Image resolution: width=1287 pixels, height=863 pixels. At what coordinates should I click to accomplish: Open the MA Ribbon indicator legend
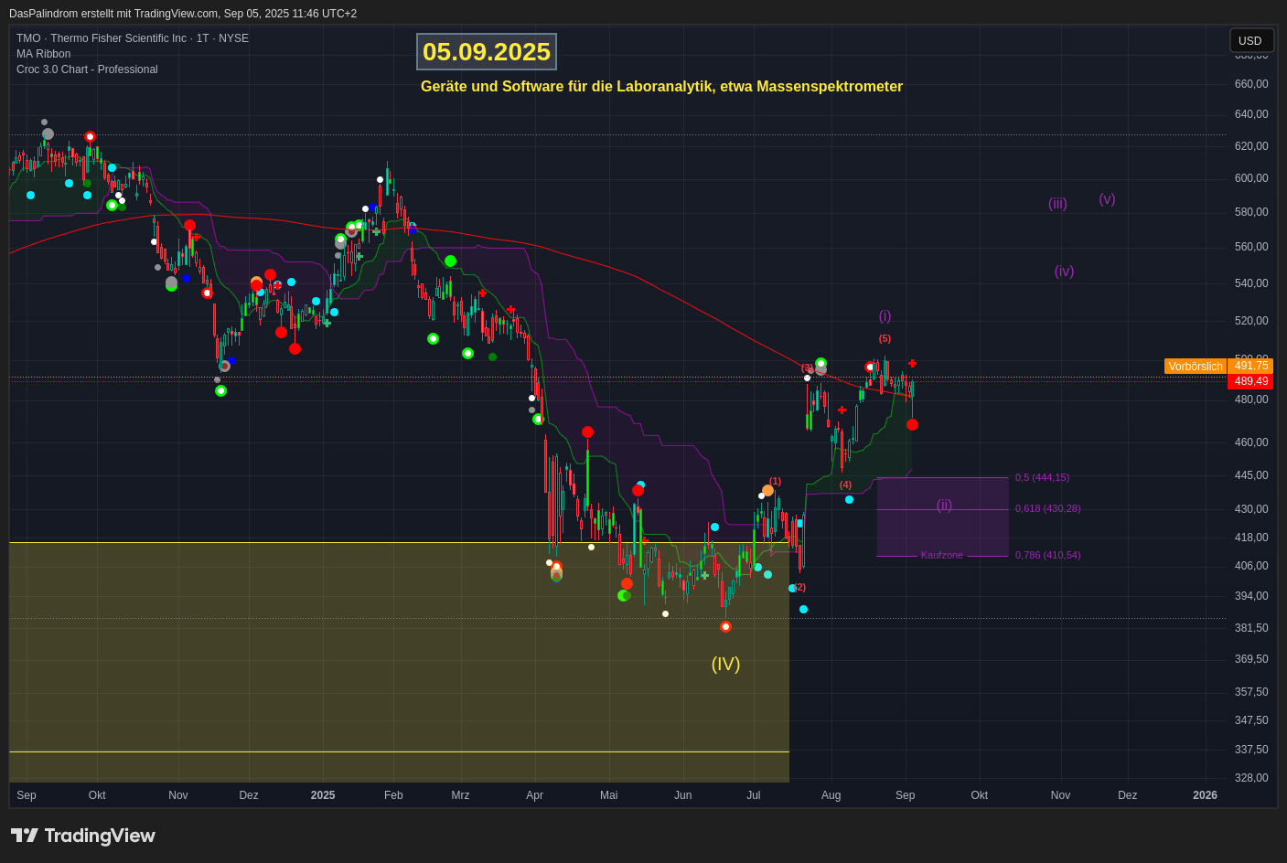(x=43, y=54)
